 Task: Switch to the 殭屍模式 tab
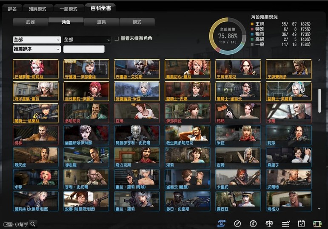38,8
